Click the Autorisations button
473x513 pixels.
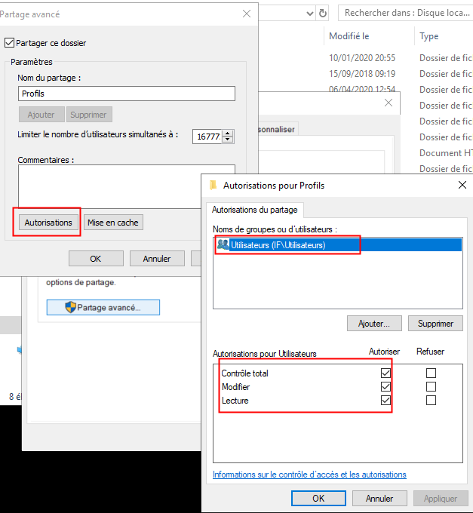(48, 223)
